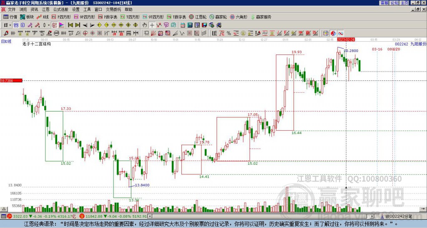Click the 002242 九阳股份 stock label
The image size is (427, 228).
click(410, 44)
